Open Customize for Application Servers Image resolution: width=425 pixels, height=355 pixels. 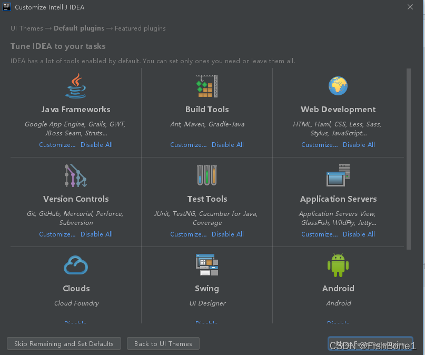tap(320, 234)
